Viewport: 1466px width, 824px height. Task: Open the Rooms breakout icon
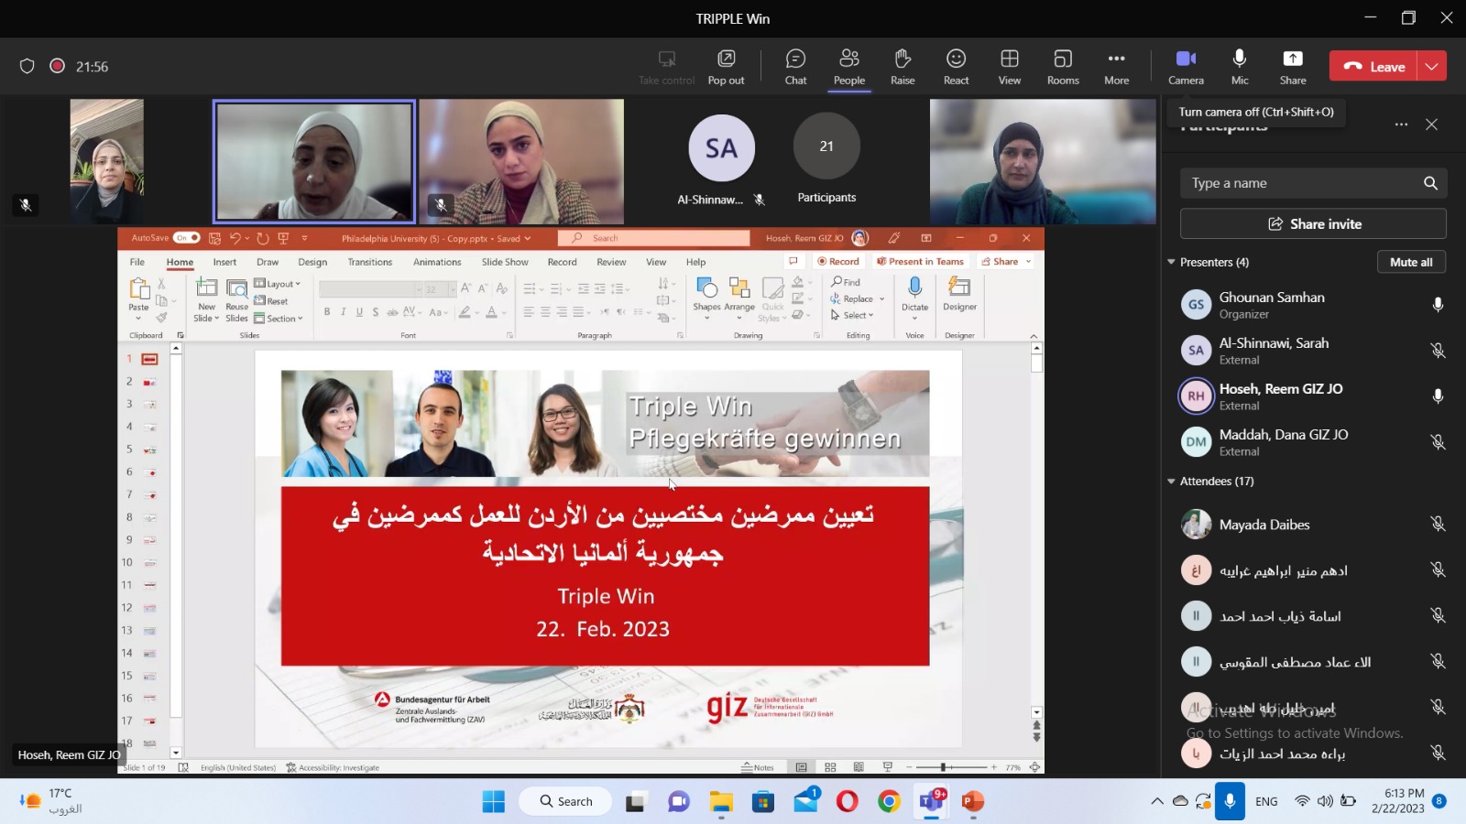[1063, 67]
